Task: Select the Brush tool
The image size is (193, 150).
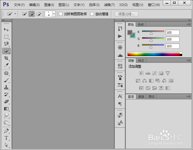Action: coord(6,80)
